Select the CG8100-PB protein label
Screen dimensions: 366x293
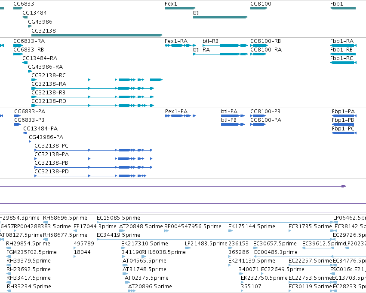tap(265, 112)
